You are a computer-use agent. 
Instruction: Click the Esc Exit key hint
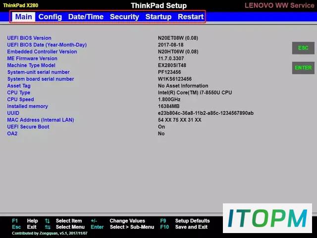click(24, 227)
